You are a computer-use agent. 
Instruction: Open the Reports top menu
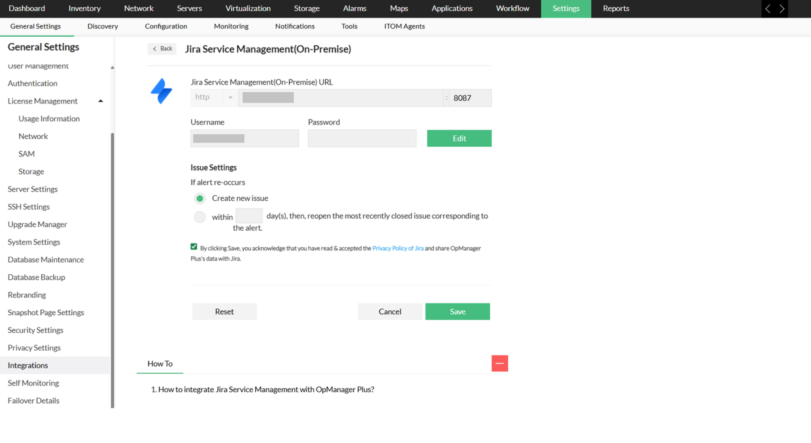pyautogui.click(x=616, y=9)
